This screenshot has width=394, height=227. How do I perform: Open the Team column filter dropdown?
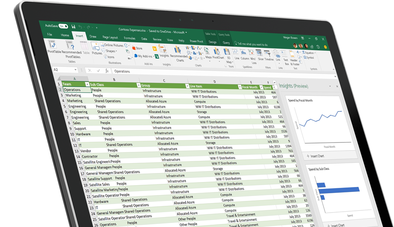click(x=87, y=85)
